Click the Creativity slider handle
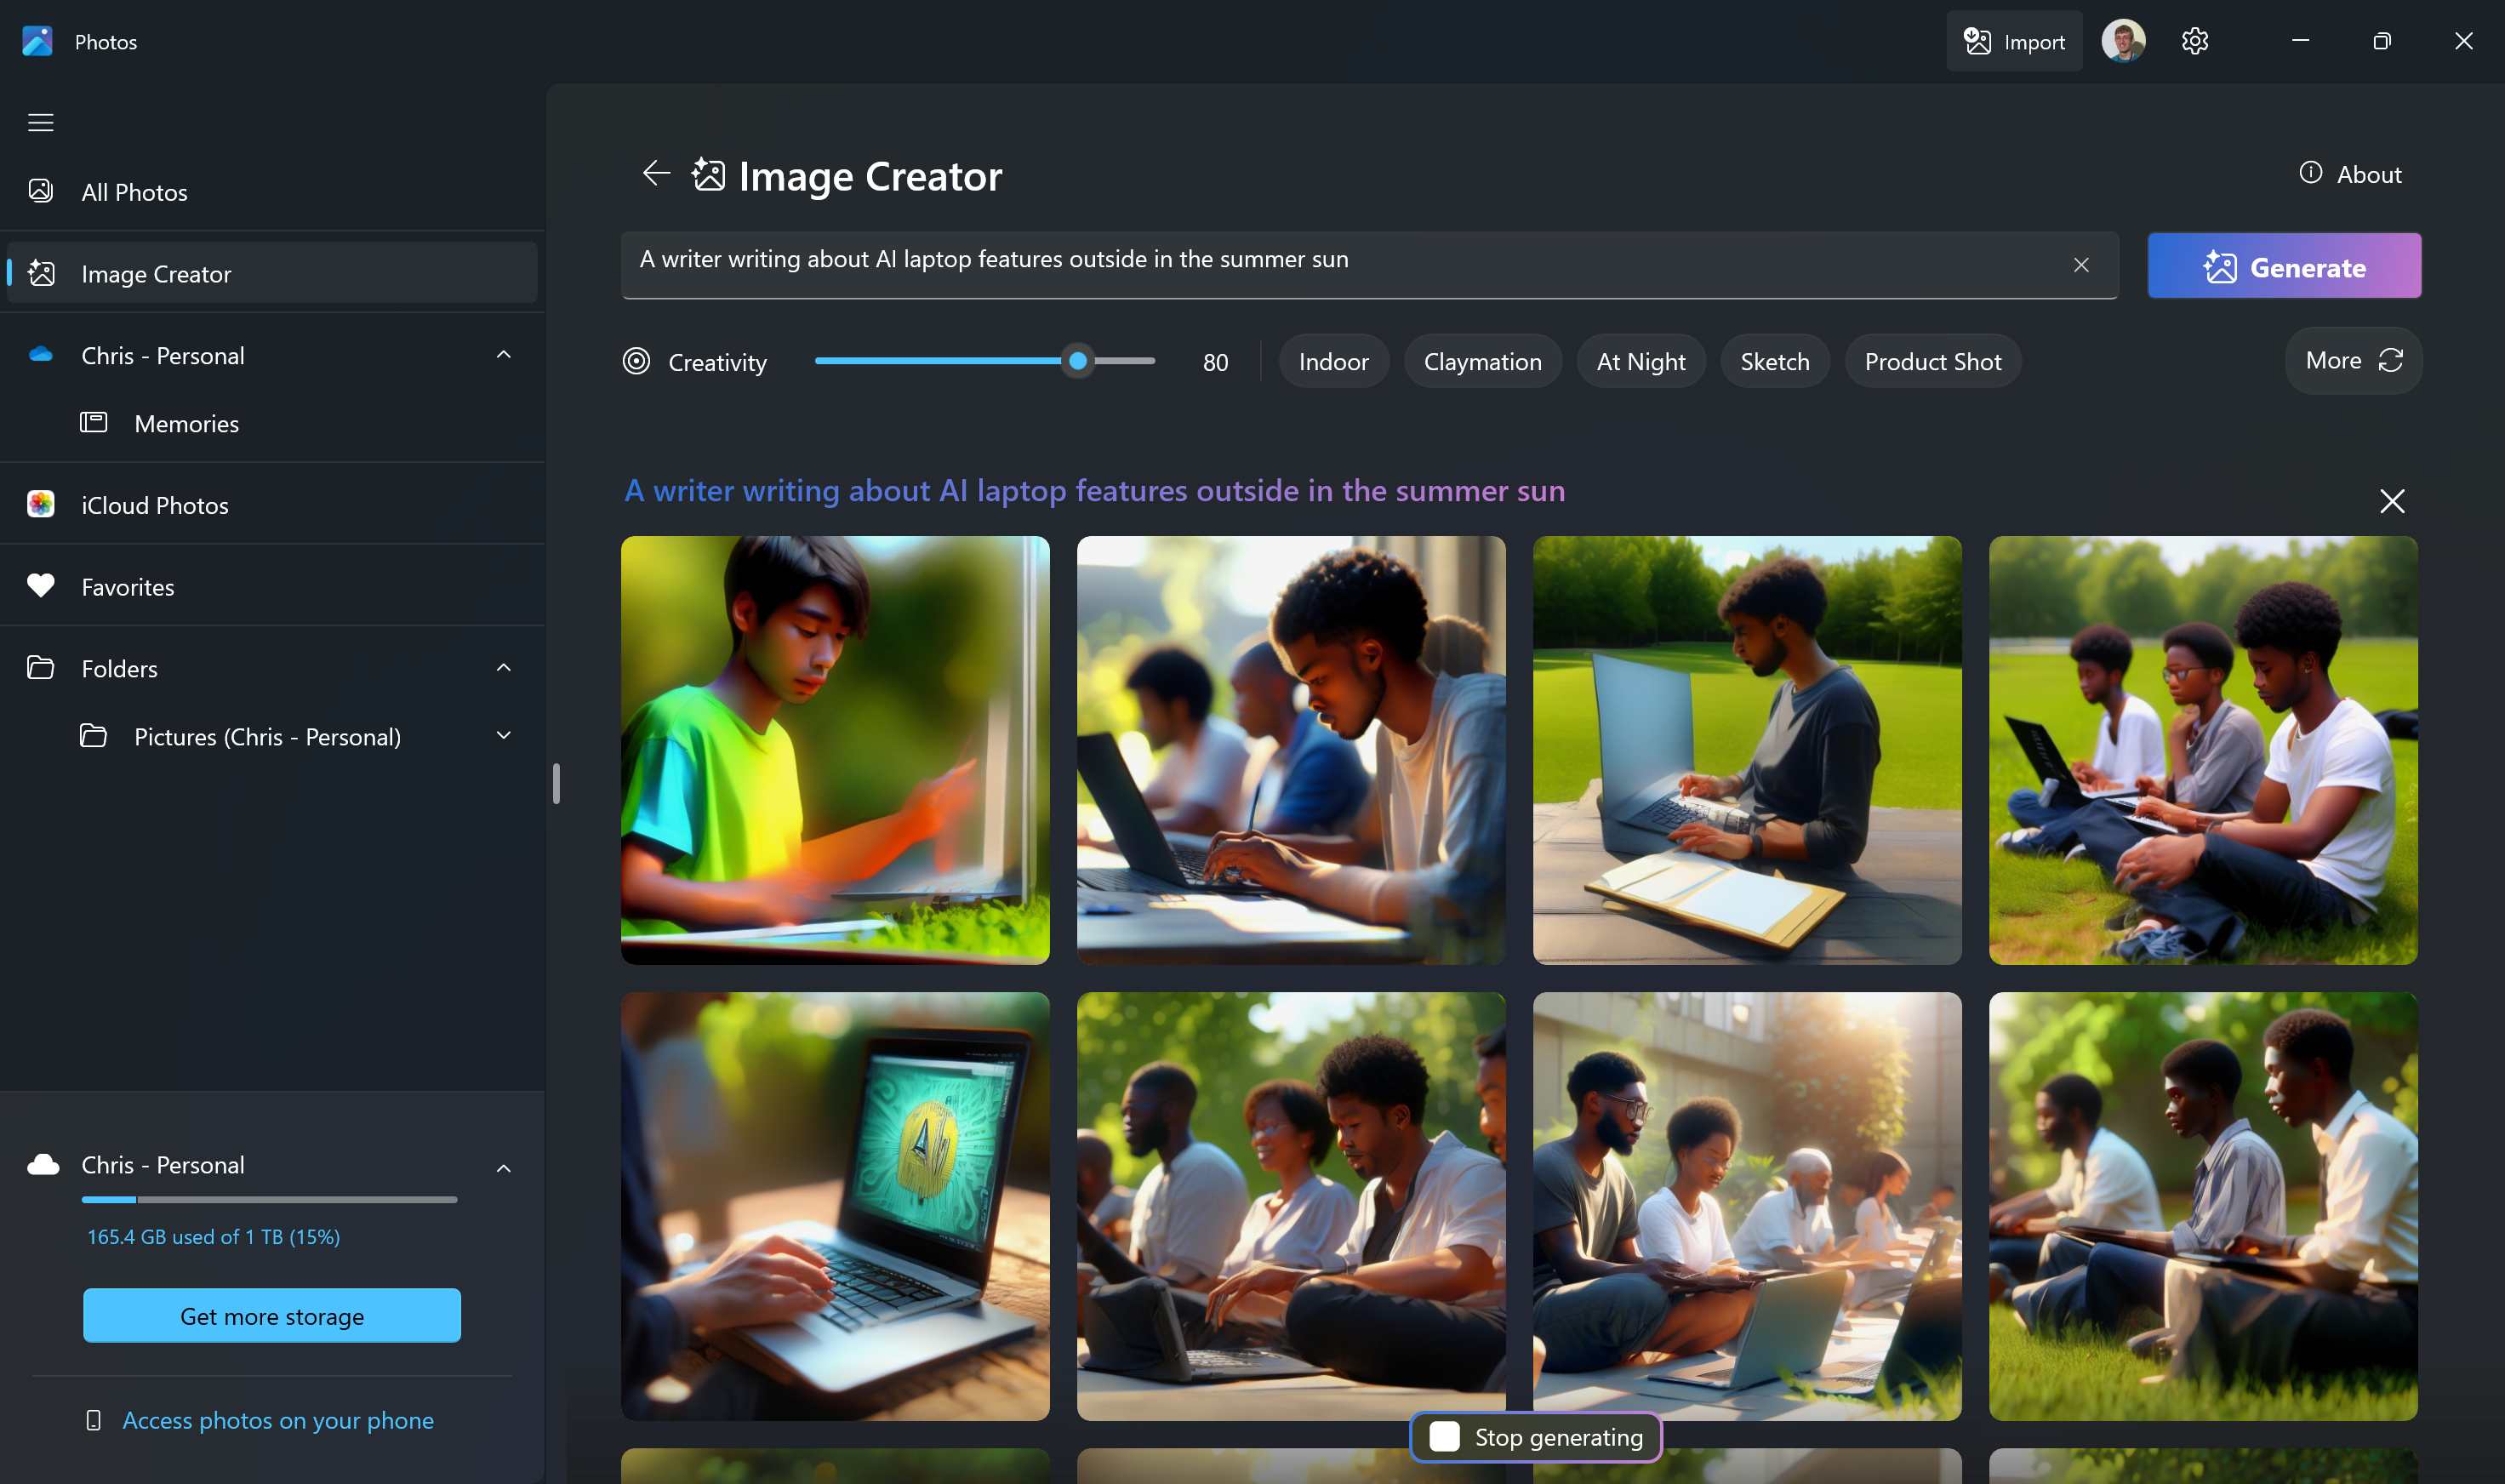Image resolution: width=2505 pixels, height=1484 pixels. tap(1078, 361)
